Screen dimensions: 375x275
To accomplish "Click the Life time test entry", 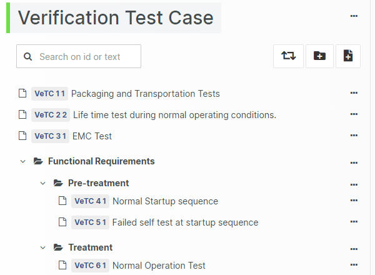I will pos(174,115).
